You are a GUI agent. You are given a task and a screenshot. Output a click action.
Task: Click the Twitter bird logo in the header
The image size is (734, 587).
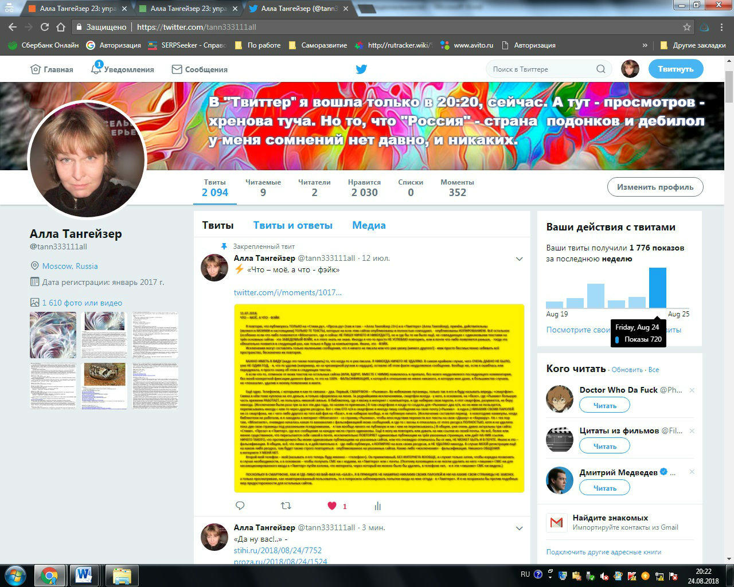(361, 69)
